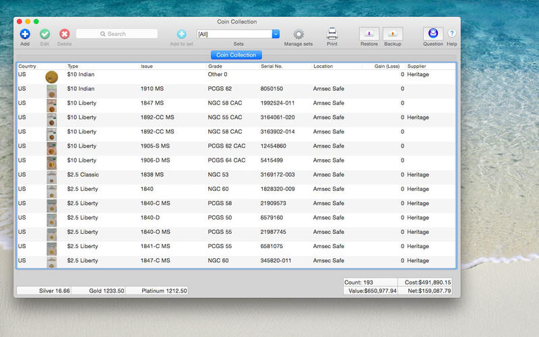The height and width of the screenshot is (337, 539).
Task: Click serial 6581075 cell
Action: 272,246
